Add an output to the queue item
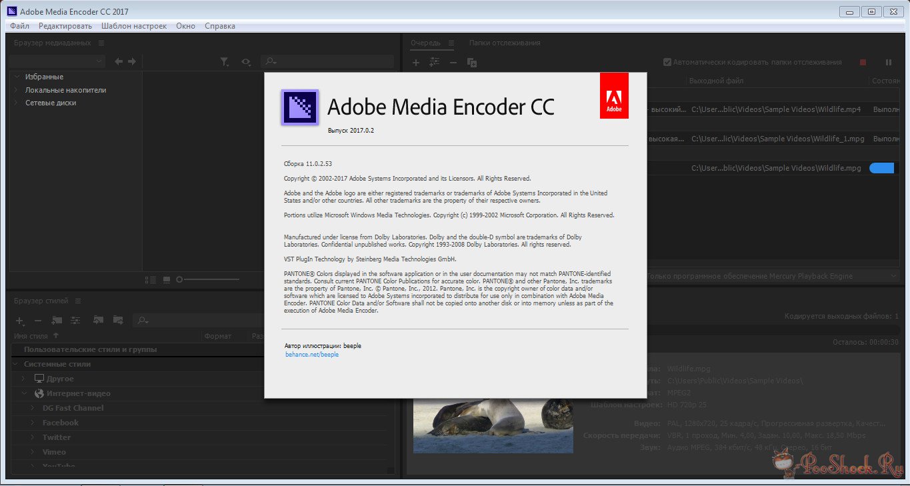This screenshot has height=486, width=910. point(435,62)
